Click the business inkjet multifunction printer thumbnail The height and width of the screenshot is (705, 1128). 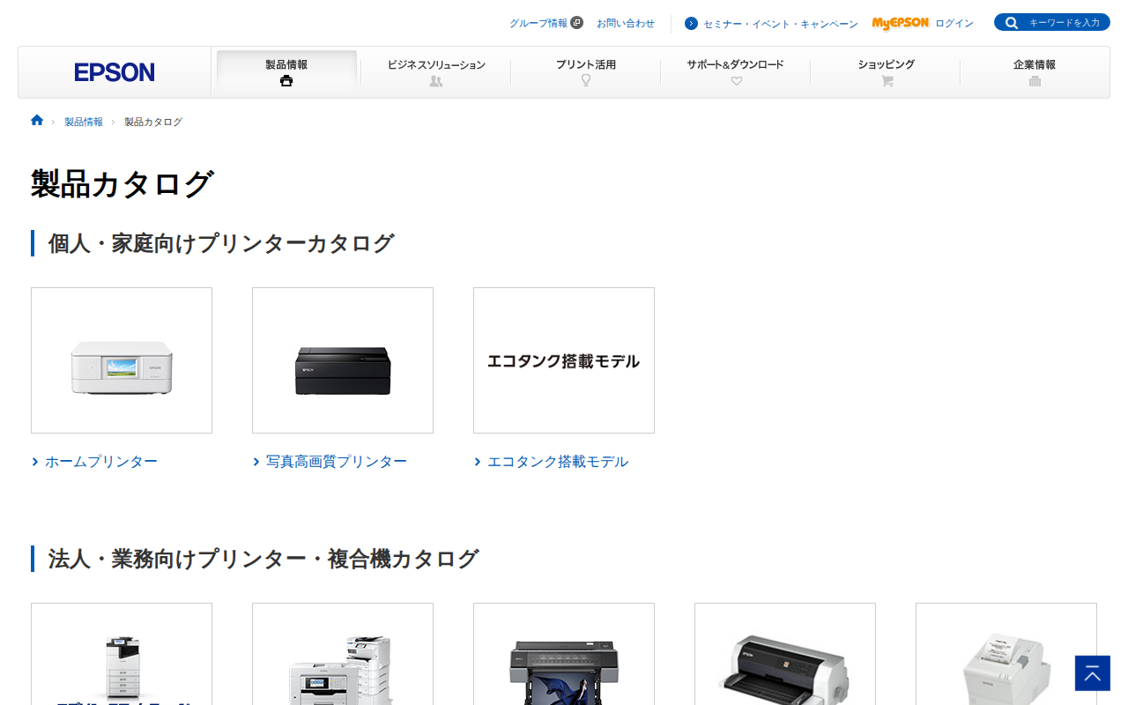(343, 654)
